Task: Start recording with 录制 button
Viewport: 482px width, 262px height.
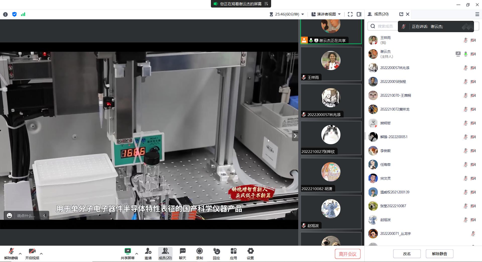Action: tap(199, 253)
